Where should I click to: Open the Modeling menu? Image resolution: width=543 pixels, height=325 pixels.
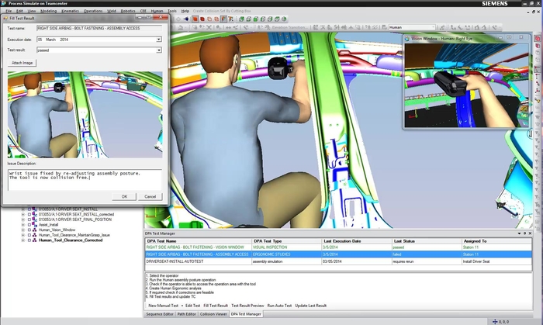click(48, 11)
